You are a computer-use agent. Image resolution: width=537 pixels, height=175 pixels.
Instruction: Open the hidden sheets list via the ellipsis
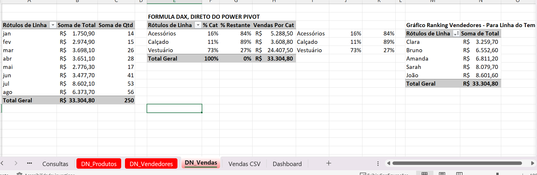click(29, 163)
